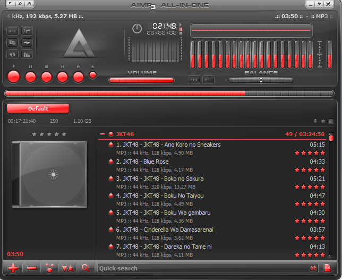Click the magnifier search icon
The image size is (342, 280).
pyautogui.click(x=85, y=268)
